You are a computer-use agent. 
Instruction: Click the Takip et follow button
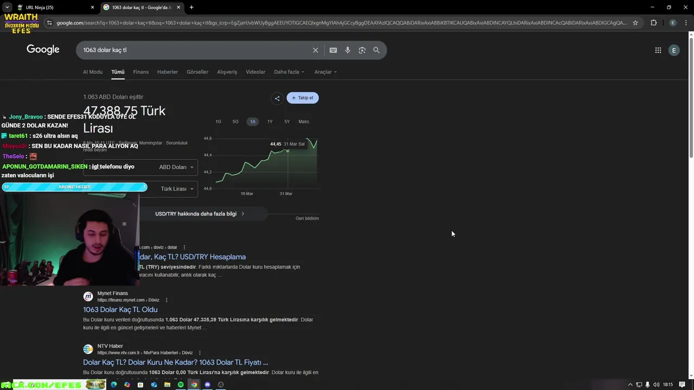303,98
